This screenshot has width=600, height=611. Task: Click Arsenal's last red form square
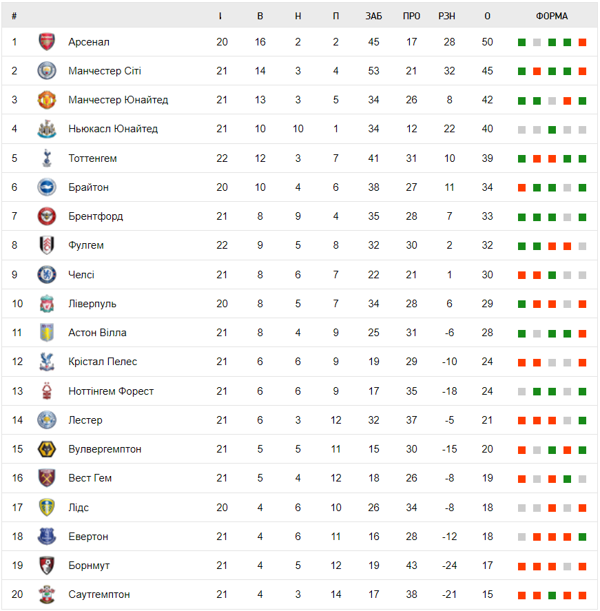[582, 43]
